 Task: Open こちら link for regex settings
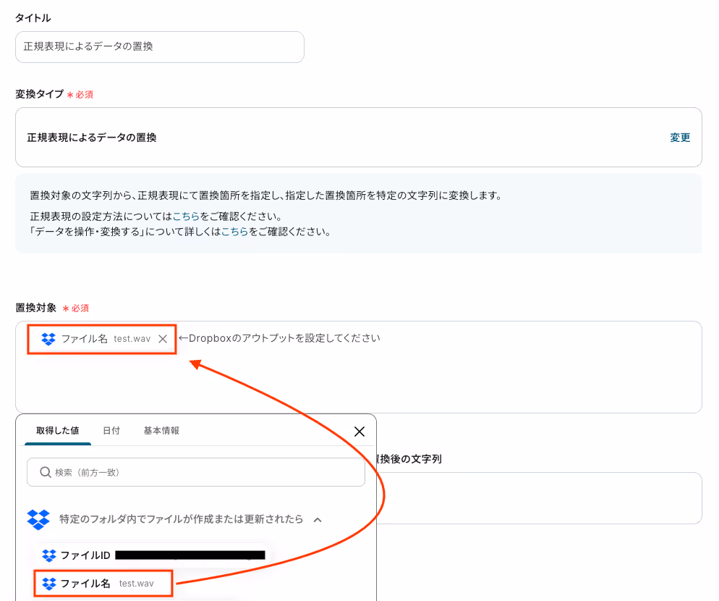point(186,217)
